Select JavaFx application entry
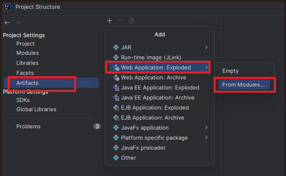Viewport: 286px width, 176px height. (x=160, y=128)
